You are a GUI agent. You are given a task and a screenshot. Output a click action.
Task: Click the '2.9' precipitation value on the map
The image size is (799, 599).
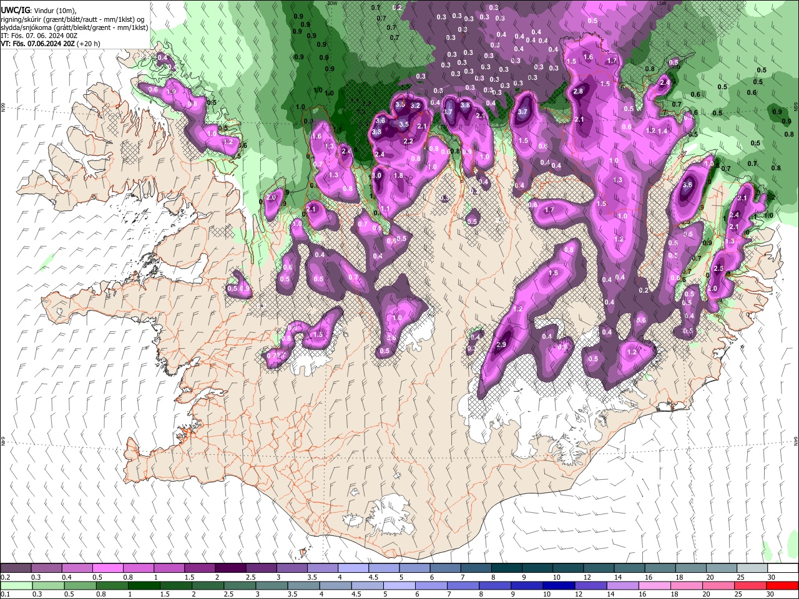coord(501,345)
